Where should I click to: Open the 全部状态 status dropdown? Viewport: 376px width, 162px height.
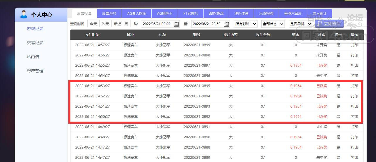tap(273, 24)
